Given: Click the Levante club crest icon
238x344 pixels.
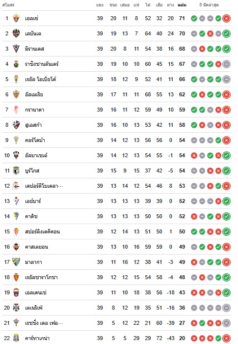Looking at the screenshot, I should [x=16, y=33].
